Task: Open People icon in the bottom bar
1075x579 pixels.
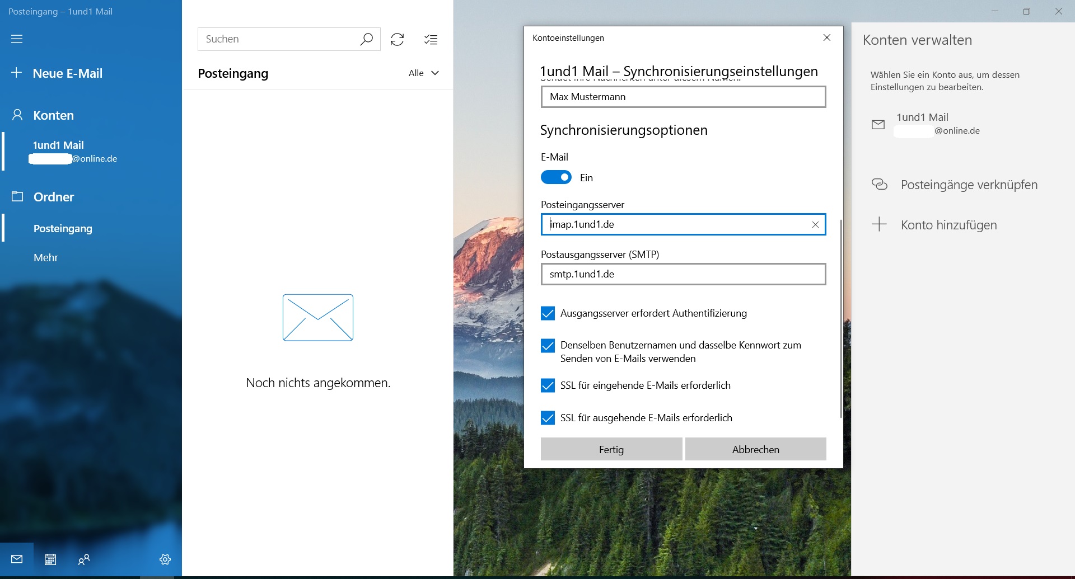Action: (84, 559)
